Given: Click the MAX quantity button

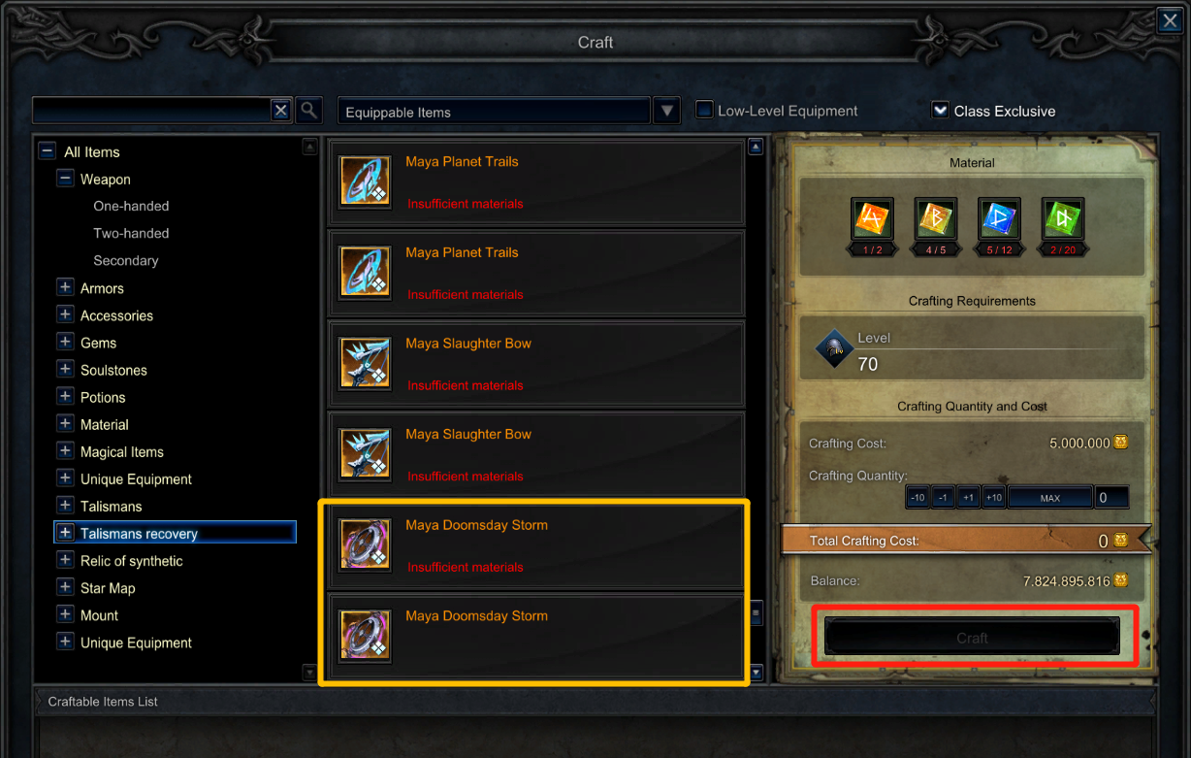Looking at the screenshot, I should 1050,498.
